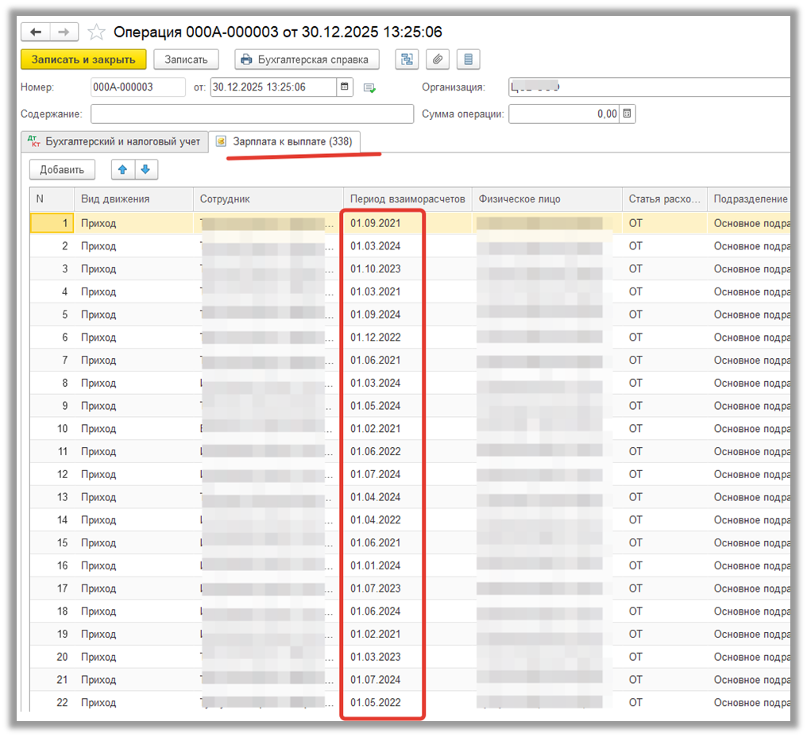Move row up with the up arrow
807x737 pixels.
click(122, 169)
